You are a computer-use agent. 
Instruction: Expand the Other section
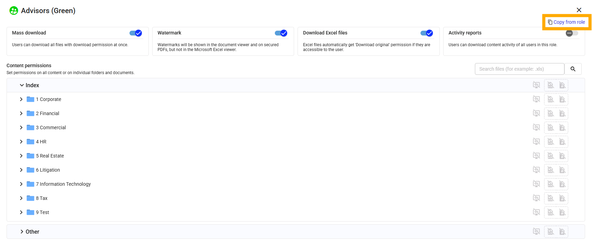[22, 232]
